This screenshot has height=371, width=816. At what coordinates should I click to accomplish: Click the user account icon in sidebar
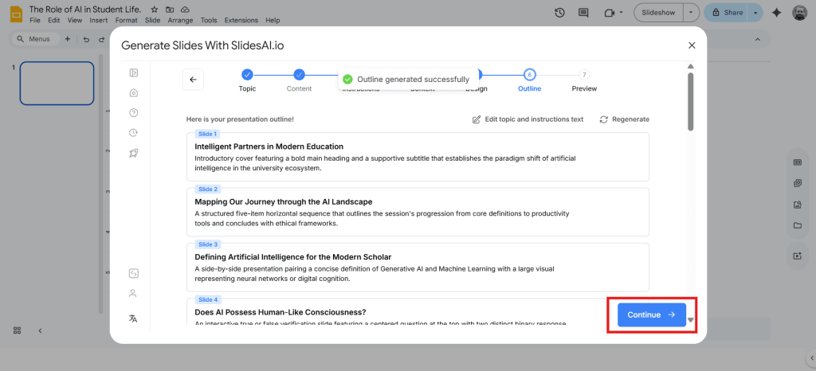(133, 293)
